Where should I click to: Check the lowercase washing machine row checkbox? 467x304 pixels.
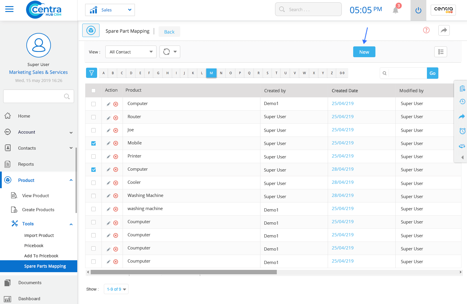(x=94, y=209)
